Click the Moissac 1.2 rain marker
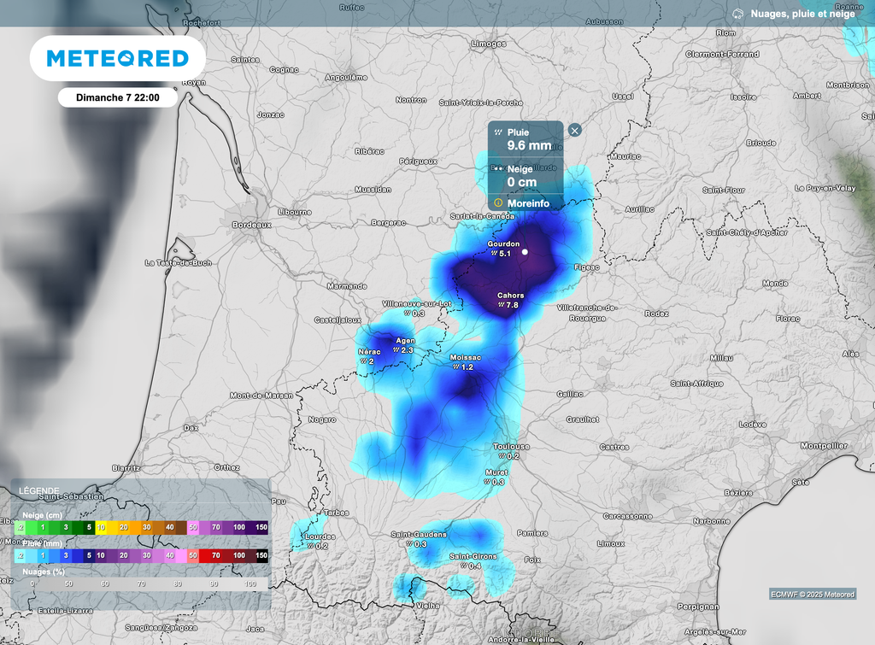The height and width of the screenshot is (645, 875). coord(466,362)
